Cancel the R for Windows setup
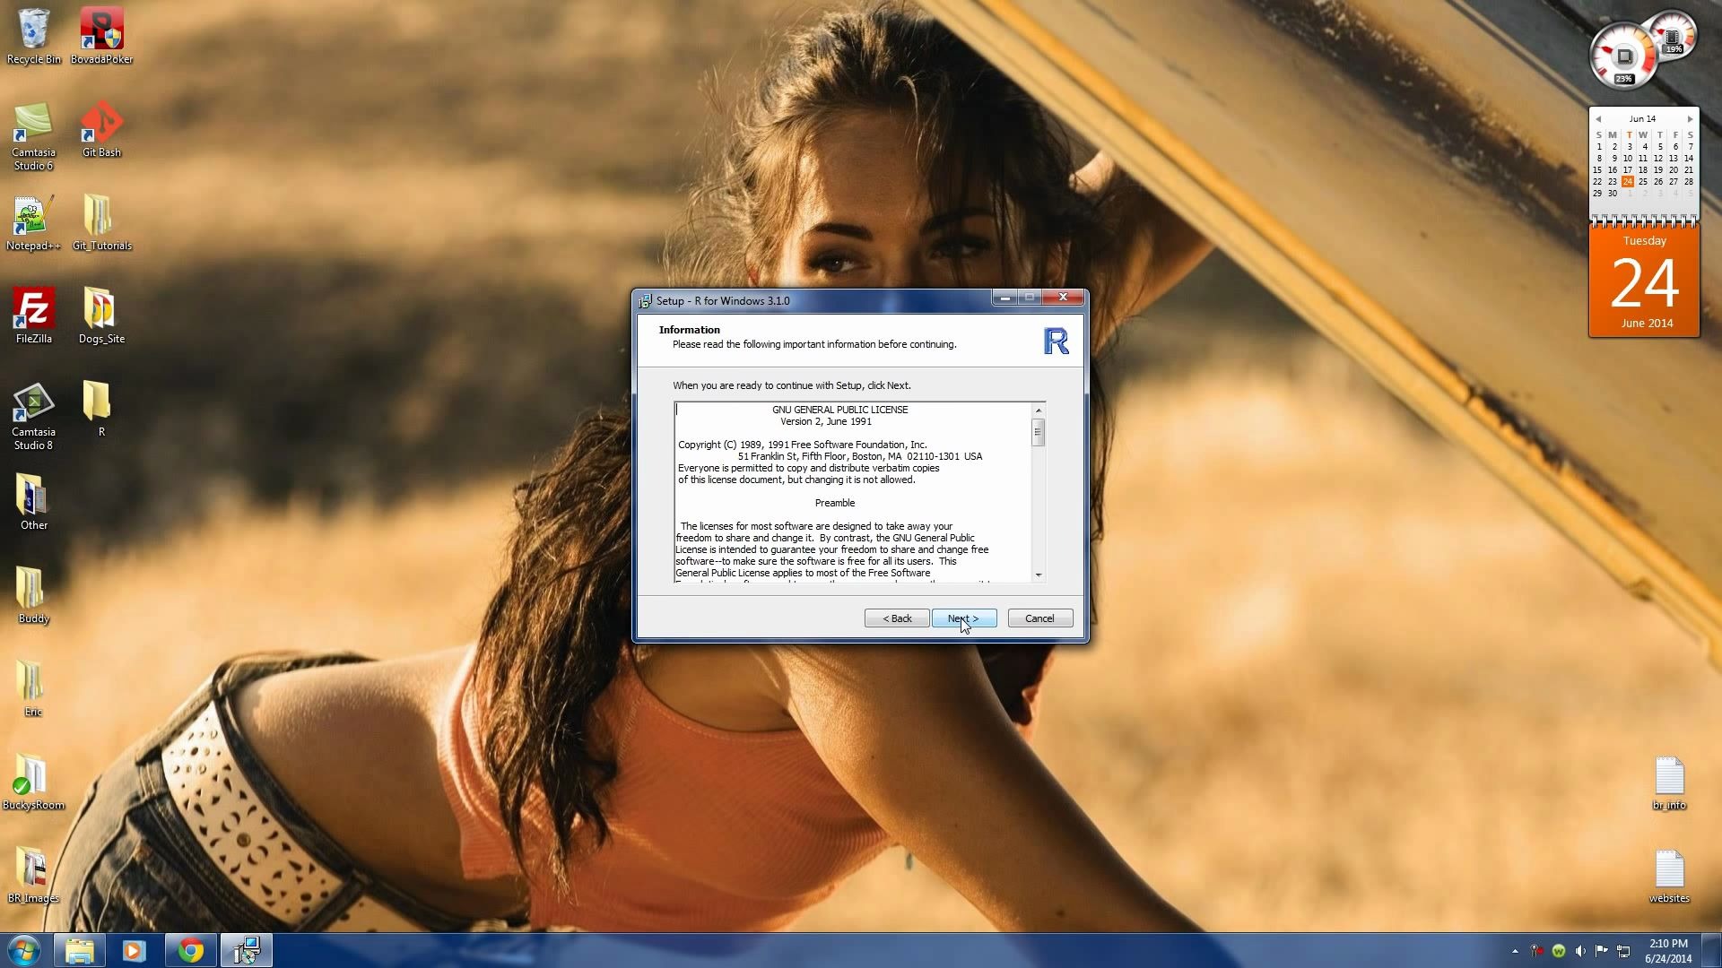Screen dimensions: 1722x968 1039,618
